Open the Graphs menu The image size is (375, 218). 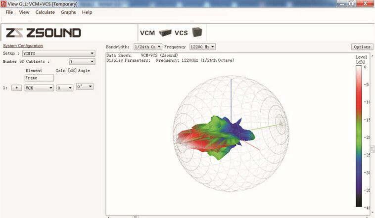click(x=68, y=12)
